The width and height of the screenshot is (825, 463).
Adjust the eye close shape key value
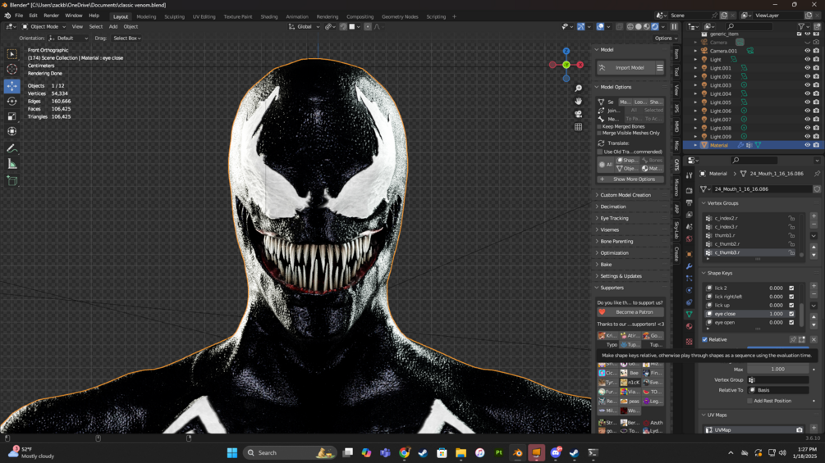tap(775, 314)
